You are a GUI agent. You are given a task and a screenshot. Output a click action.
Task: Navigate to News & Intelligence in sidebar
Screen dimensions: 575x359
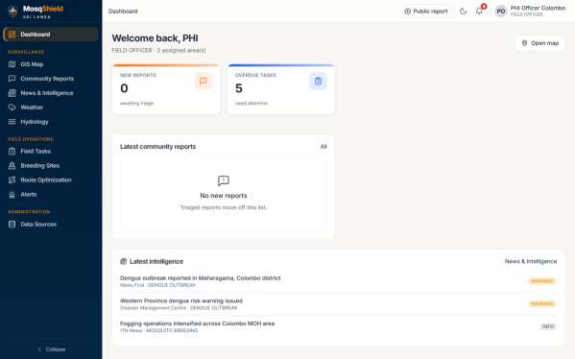pos(51,93)
